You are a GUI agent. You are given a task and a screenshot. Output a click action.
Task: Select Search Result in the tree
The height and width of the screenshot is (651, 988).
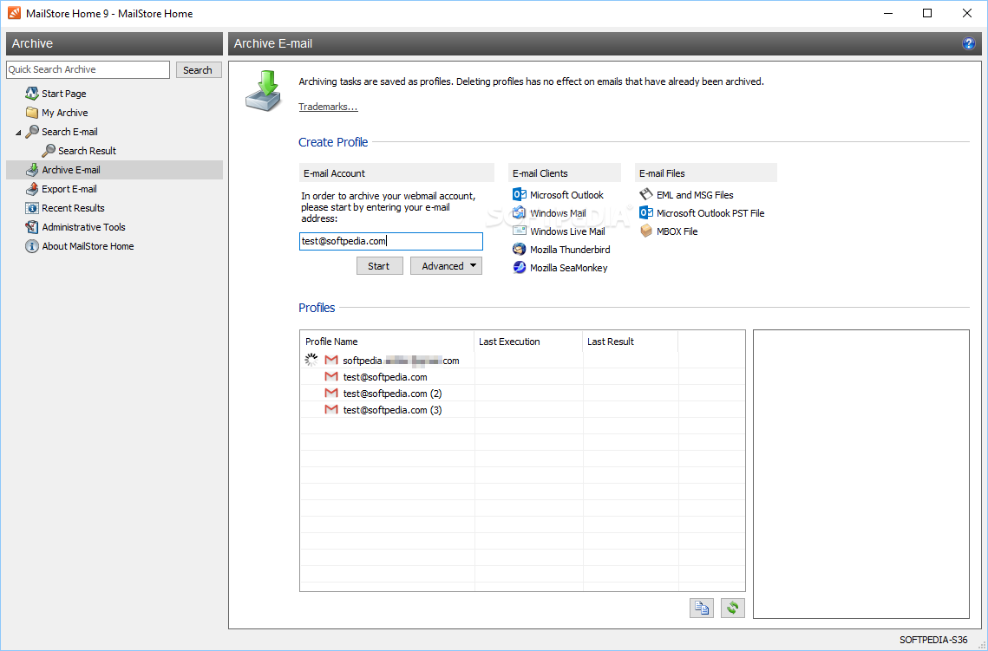[x=87, y=151]
